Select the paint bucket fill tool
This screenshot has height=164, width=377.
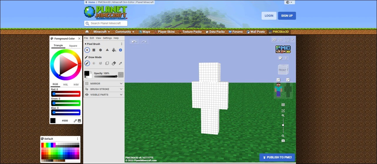(x=114, y=50)
